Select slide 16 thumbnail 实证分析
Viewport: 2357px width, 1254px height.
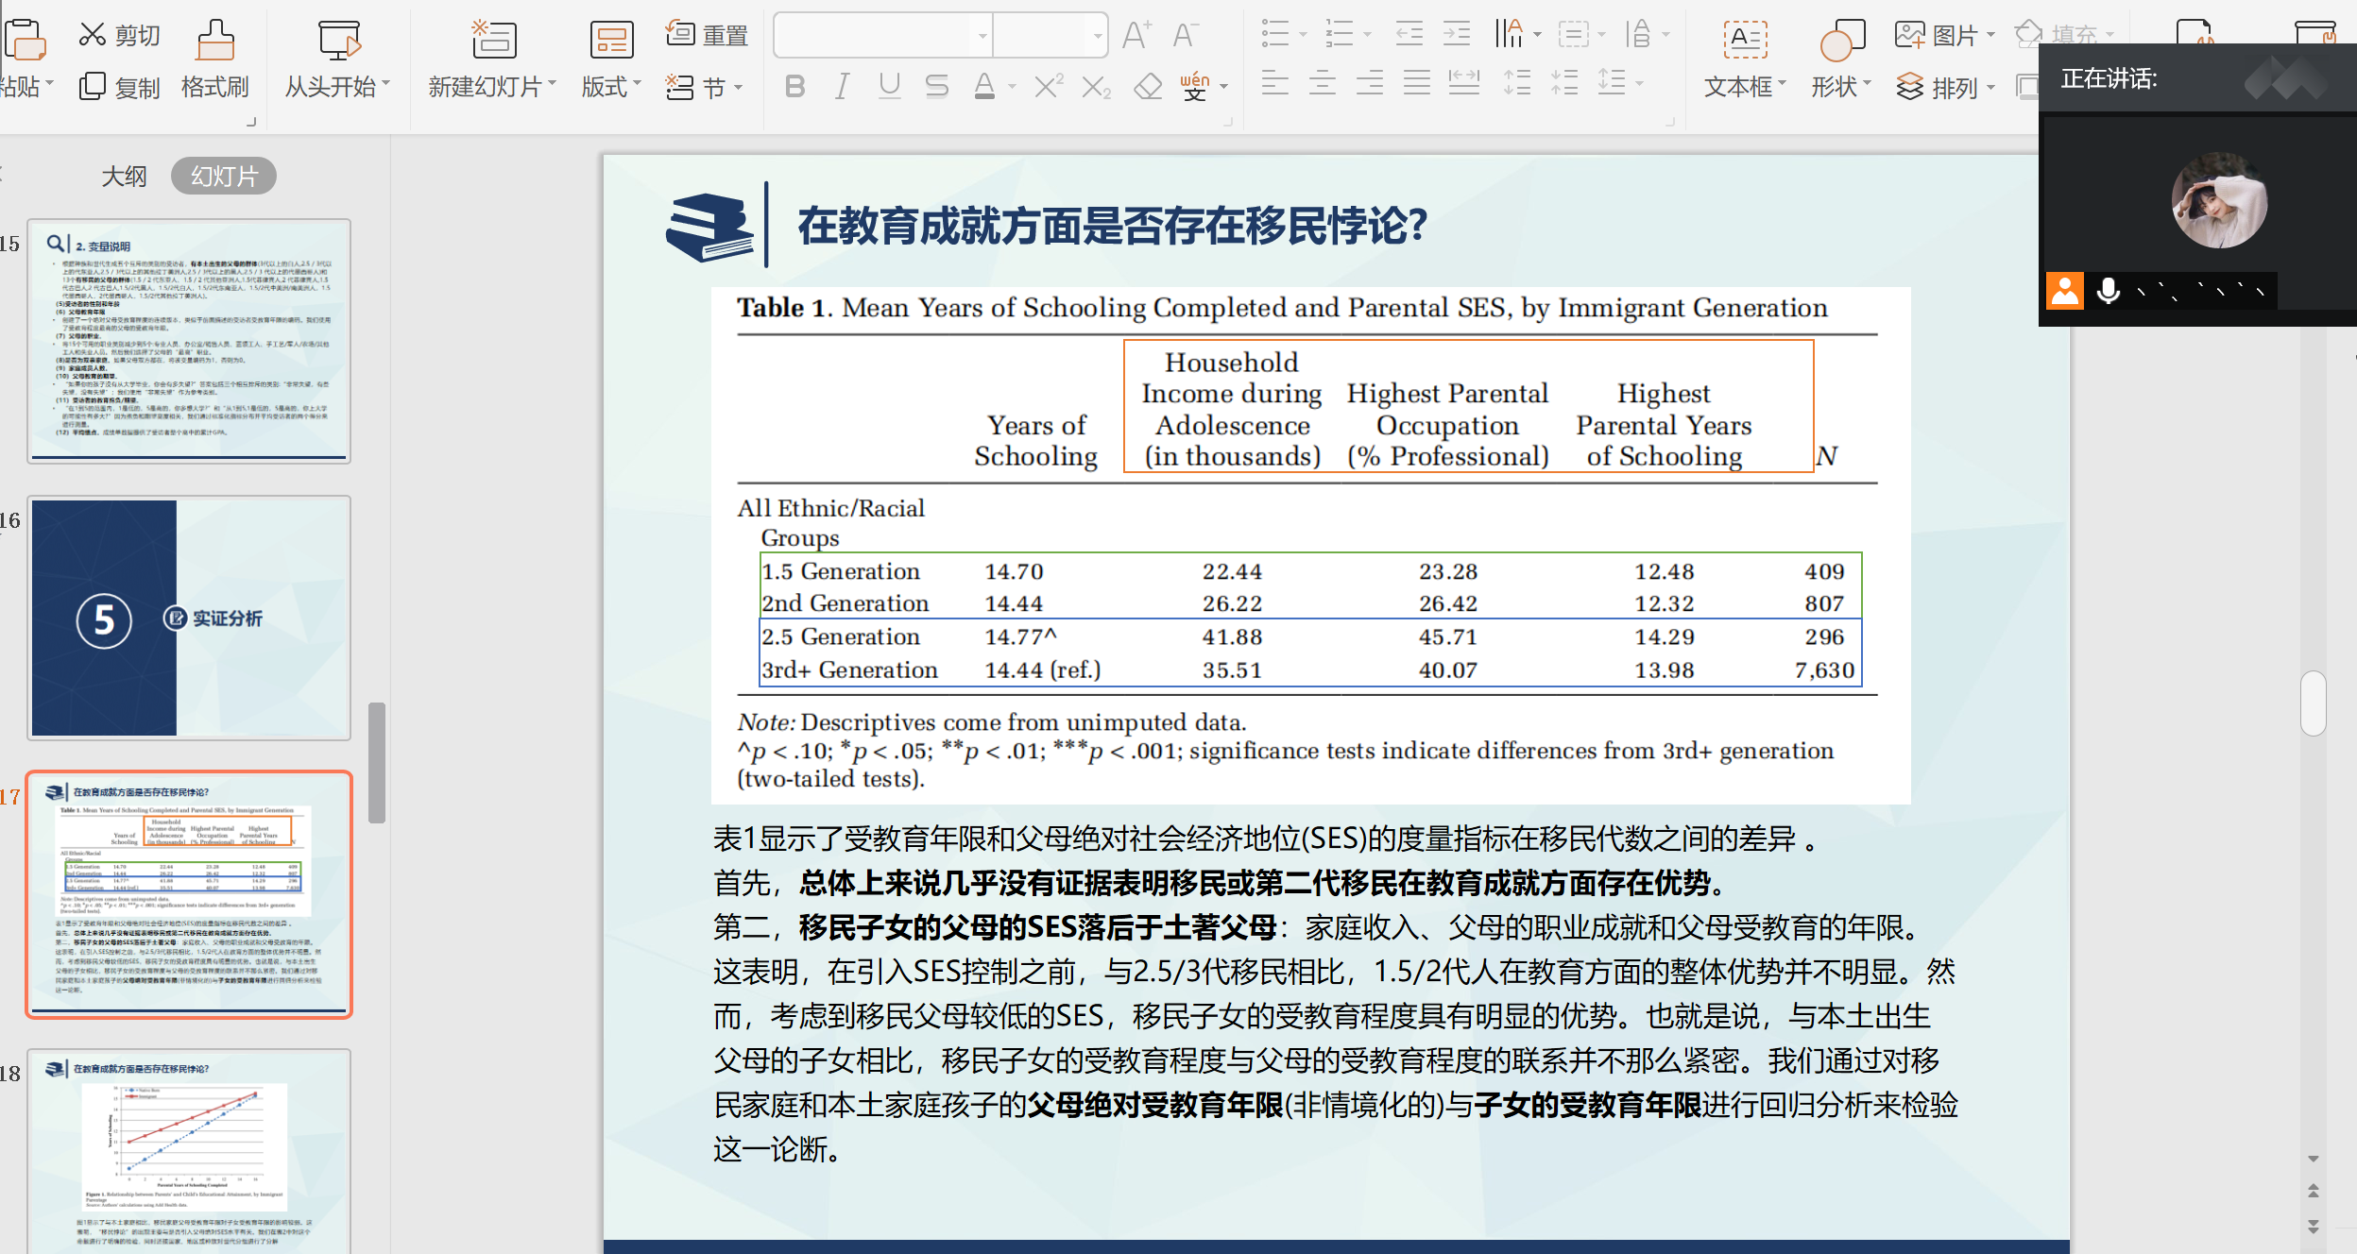click(189, 618)
